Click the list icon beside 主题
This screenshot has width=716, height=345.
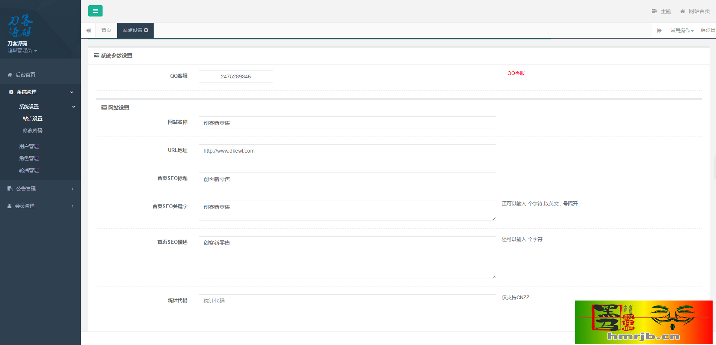(x=654, y=11)
